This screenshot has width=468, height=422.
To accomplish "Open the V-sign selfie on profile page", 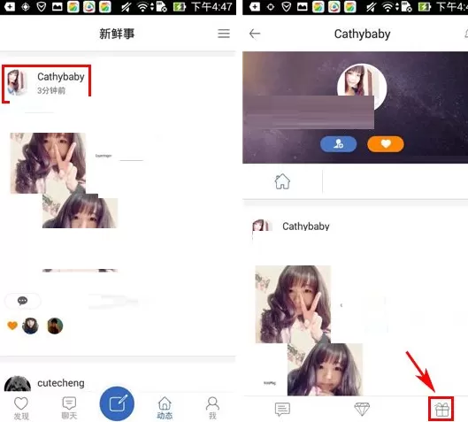I will click(x=293, y=304).
